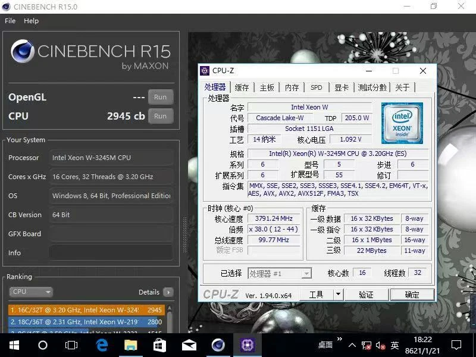The width and height of the screenshot is (476, 357).
Task: Click the Cortana search icon
Action: point(42,345)
